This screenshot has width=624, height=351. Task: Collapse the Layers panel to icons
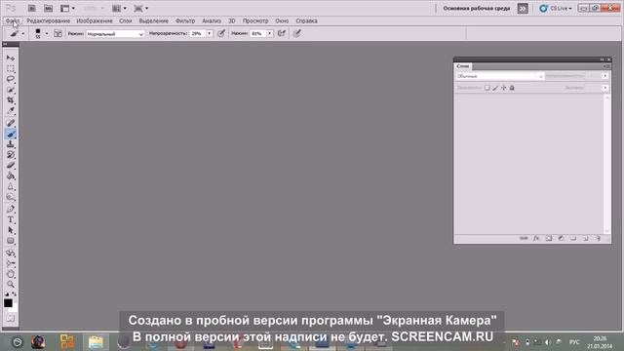[x=603, y=59]
